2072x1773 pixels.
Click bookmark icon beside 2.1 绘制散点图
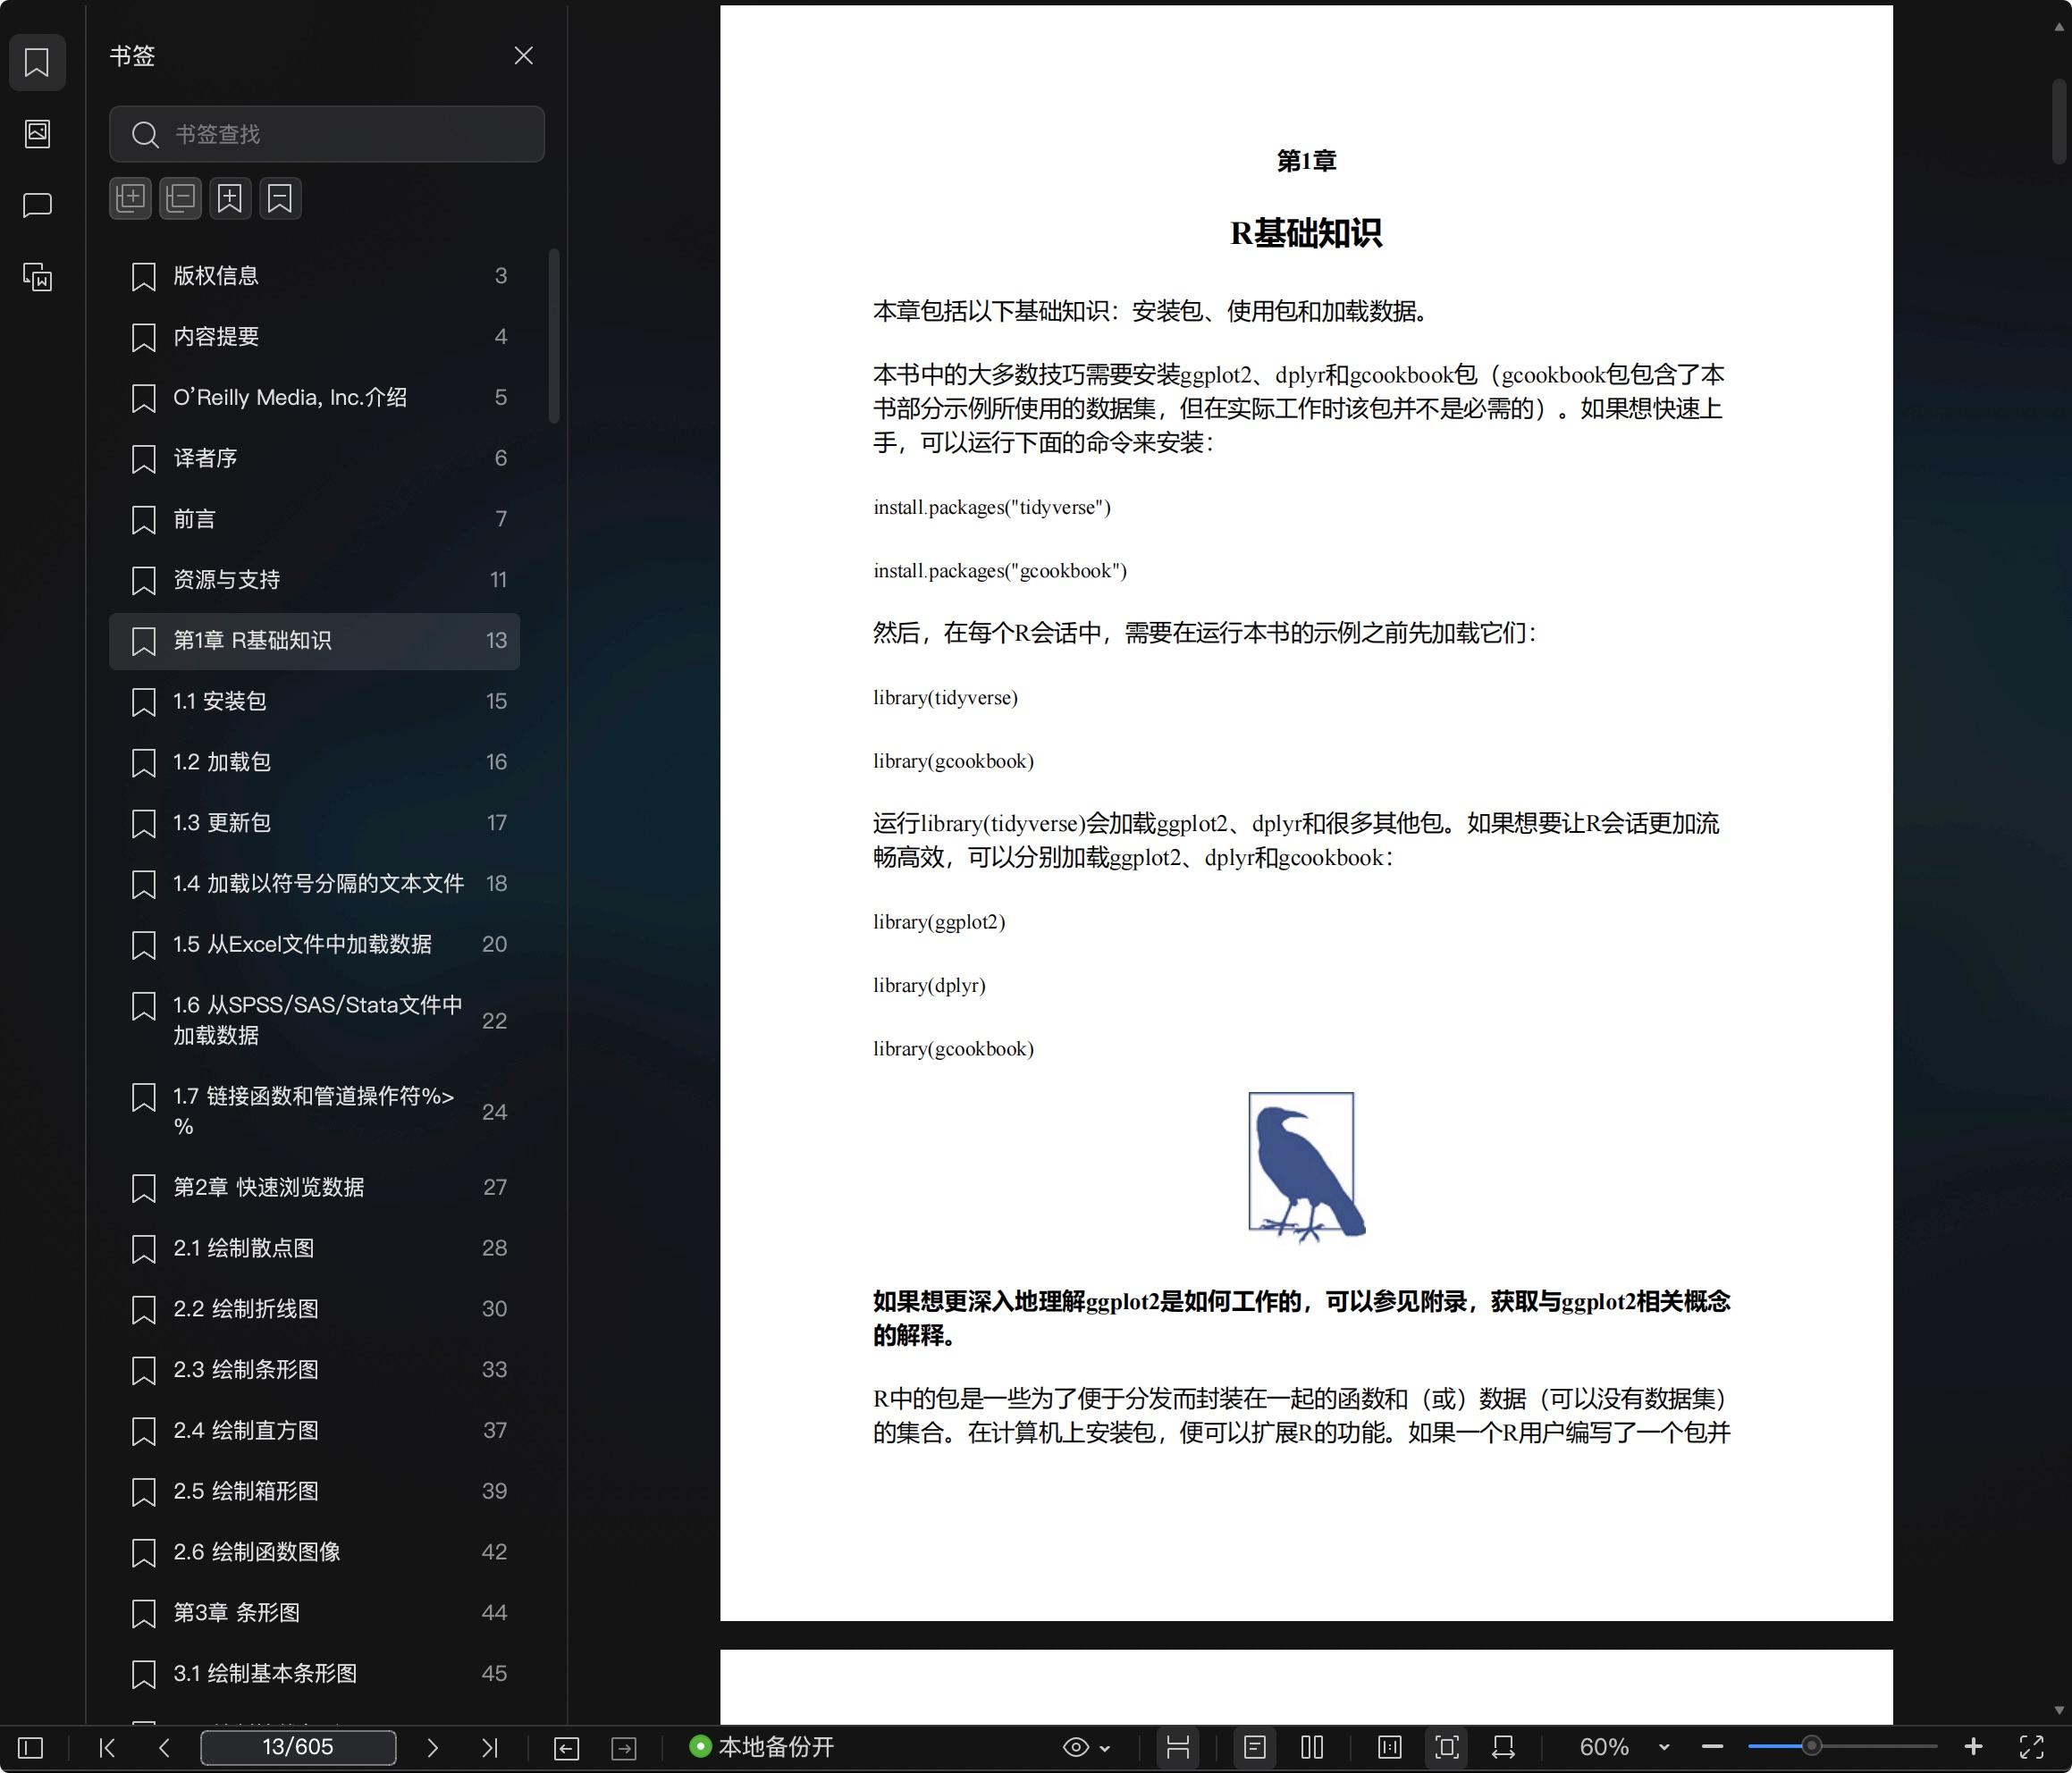[144, 1250]
